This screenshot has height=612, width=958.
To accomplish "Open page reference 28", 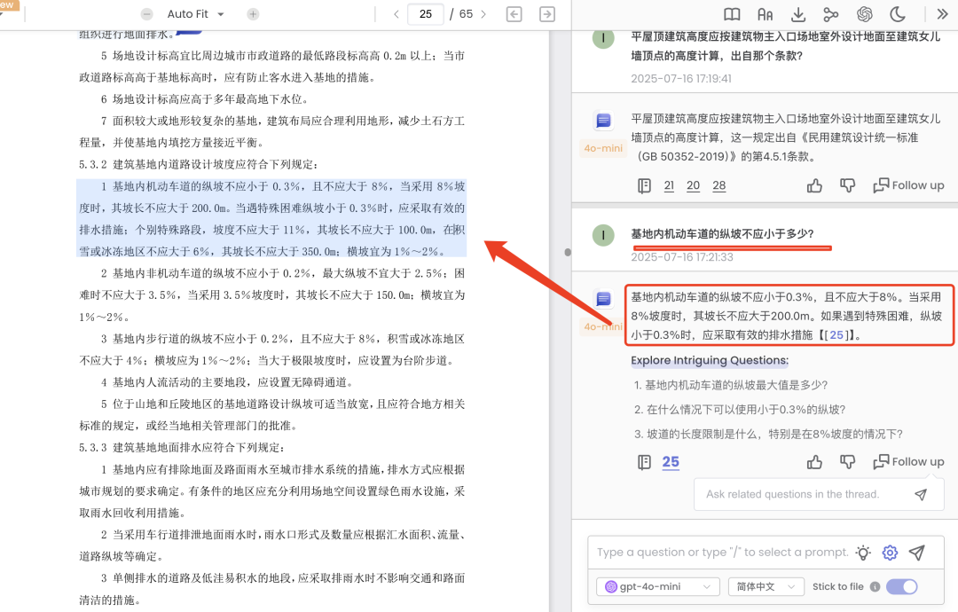I will pos(719,185).
